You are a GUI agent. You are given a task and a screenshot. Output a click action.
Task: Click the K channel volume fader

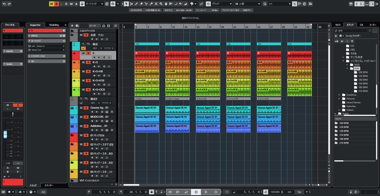pyautogui.click(x=5, y=134)
